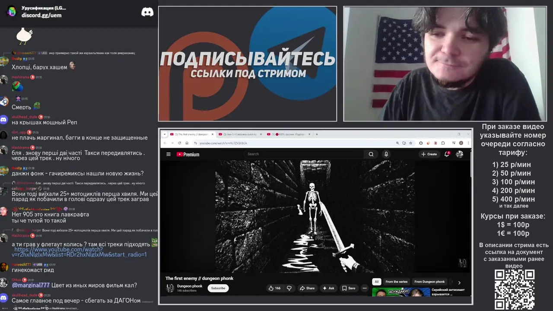
Task: Show more filter chips with right chevron
Action: pyautogui.click(x=459, y=282)
